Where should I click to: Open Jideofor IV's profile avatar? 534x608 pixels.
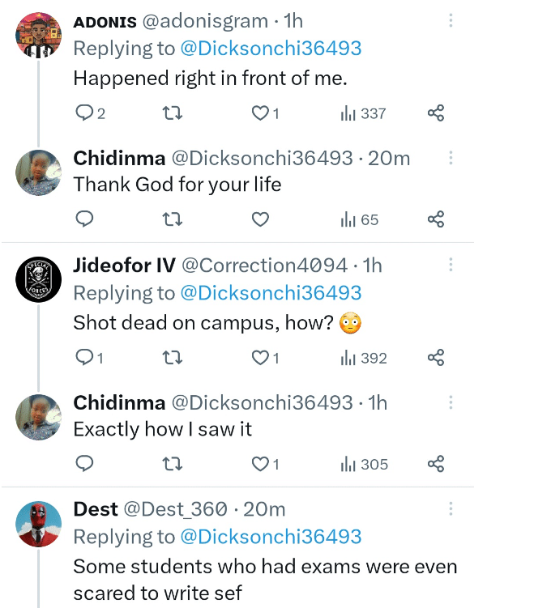coord(39,281)
